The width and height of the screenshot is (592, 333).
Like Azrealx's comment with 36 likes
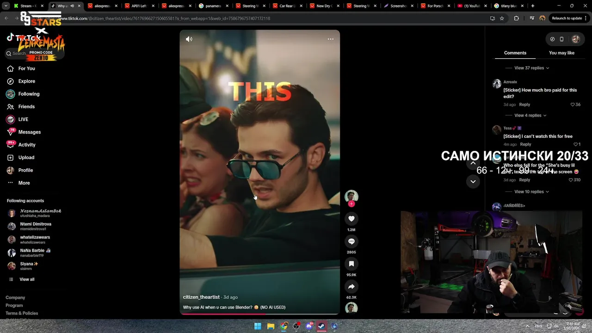[573, 105]
